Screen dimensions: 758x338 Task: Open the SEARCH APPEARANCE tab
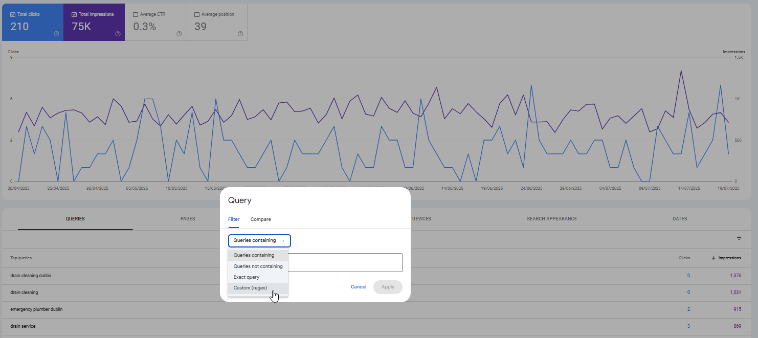point(552,219)
